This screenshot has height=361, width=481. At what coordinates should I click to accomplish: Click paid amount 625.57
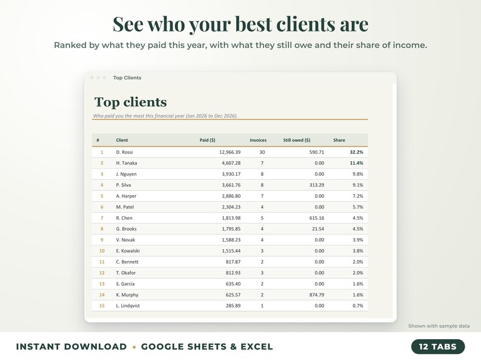click(233, 295)
